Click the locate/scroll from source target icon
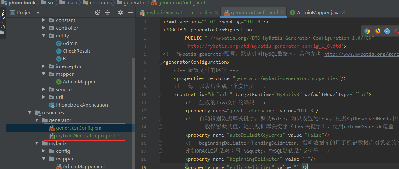Screen dimensions: 399x169 (x=98, y=12)
